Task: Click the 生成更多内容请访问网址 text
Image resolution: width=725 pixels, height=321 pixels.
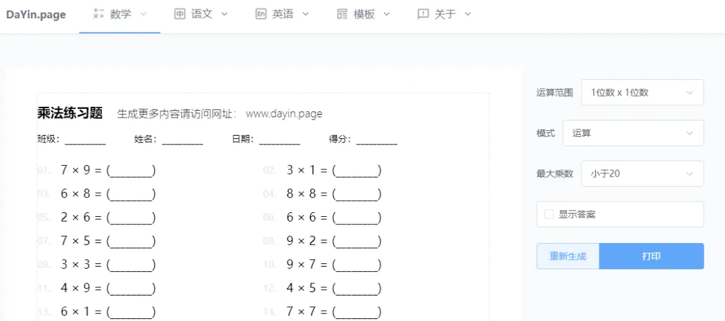Action: tap(177, 113)
